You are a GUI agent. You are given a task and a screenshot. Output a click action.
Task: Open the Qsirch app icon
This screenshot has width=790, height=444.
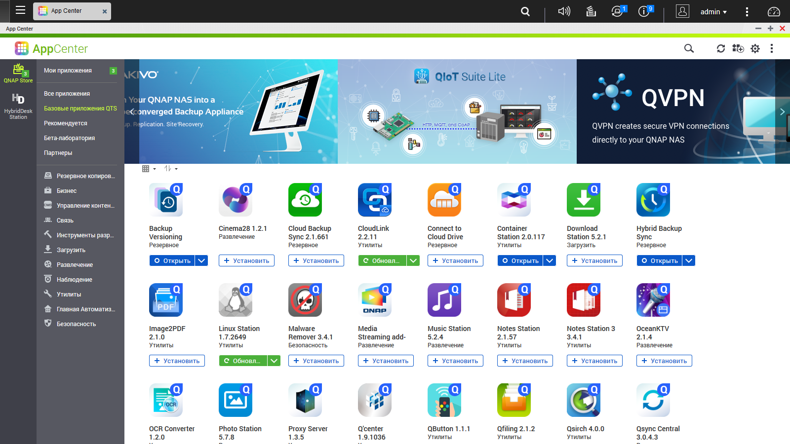[584, 400]
